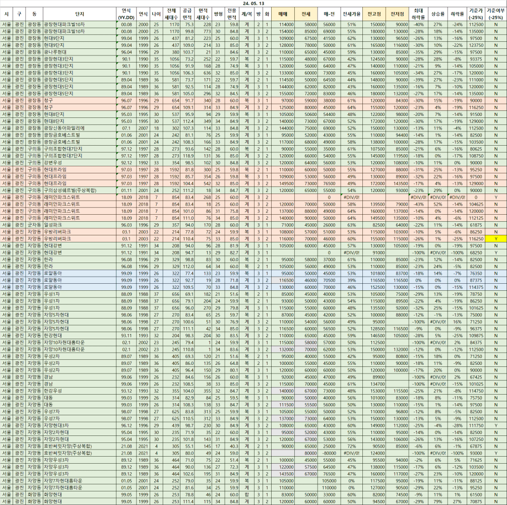Select 하락률 -28% in 자양현대3차 row
The image size is (507, 505).
click(457, 425)
